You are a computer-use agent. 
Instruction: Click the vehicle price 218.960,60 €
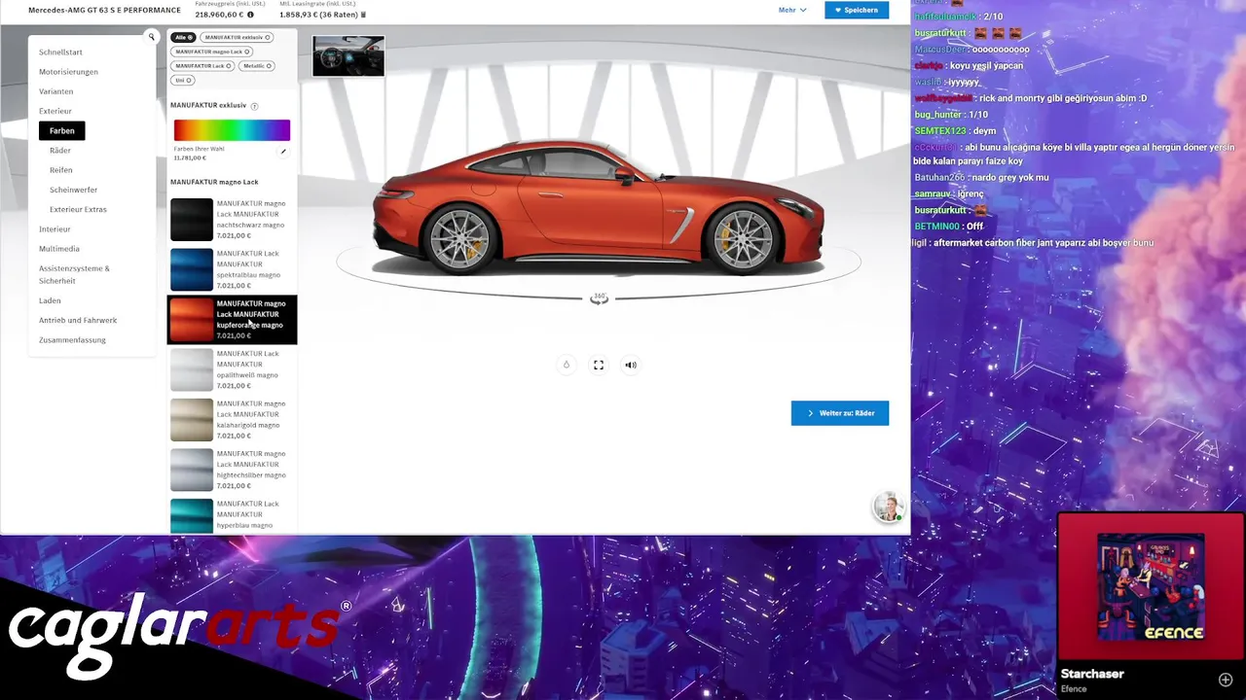coord(220,15)
